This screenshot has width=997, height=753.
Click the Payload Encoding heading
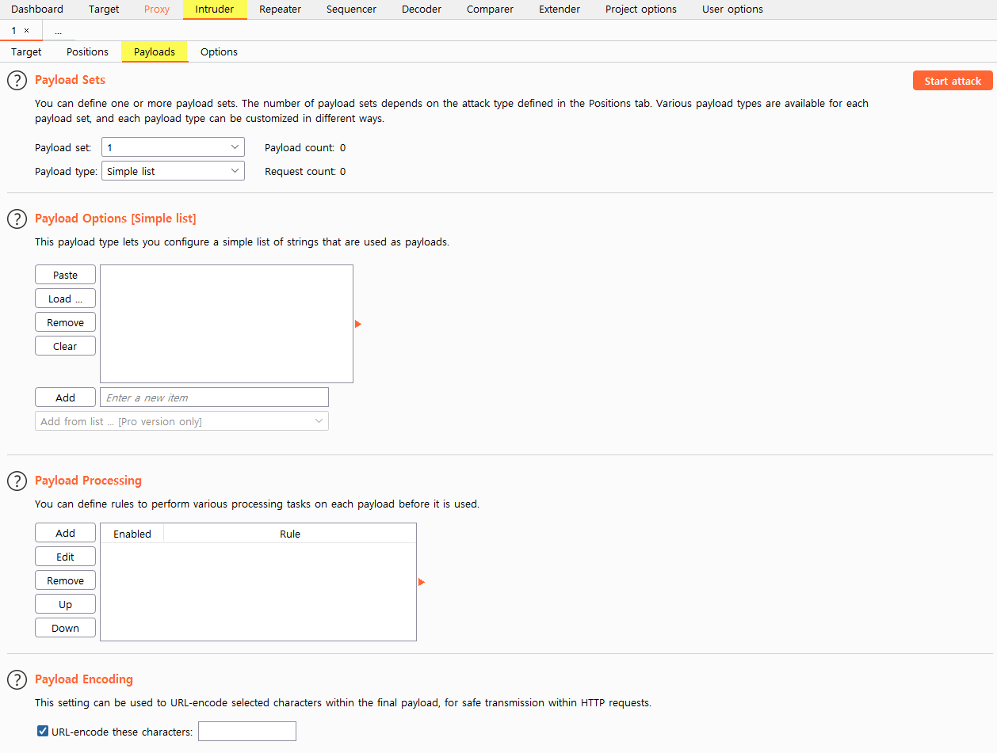84,679
